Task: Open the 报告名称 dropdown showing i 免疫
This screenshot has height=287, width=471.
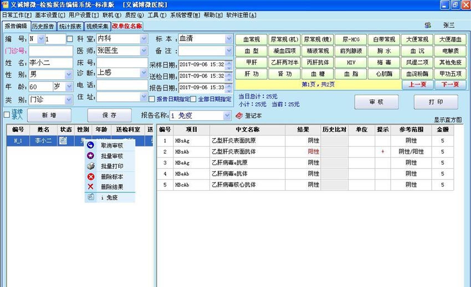Action: pos(227,116)
